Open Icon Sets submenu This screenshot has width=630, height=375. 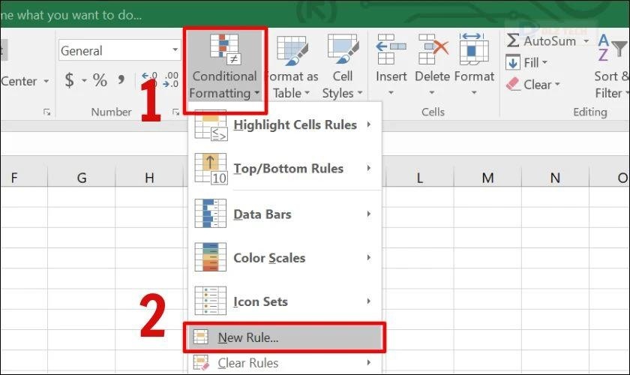tap(285, 301)
